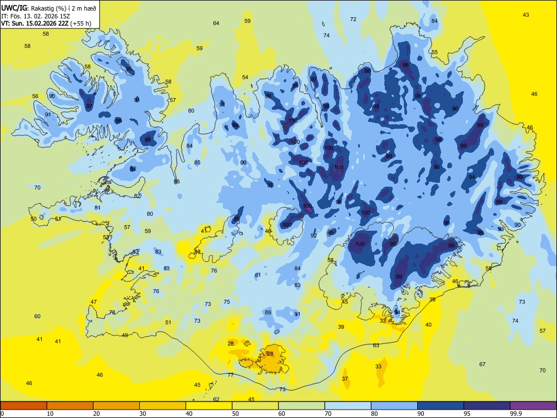Click the light orange 20–30 legend swatch
557x418 pixels.
[116, 406]
